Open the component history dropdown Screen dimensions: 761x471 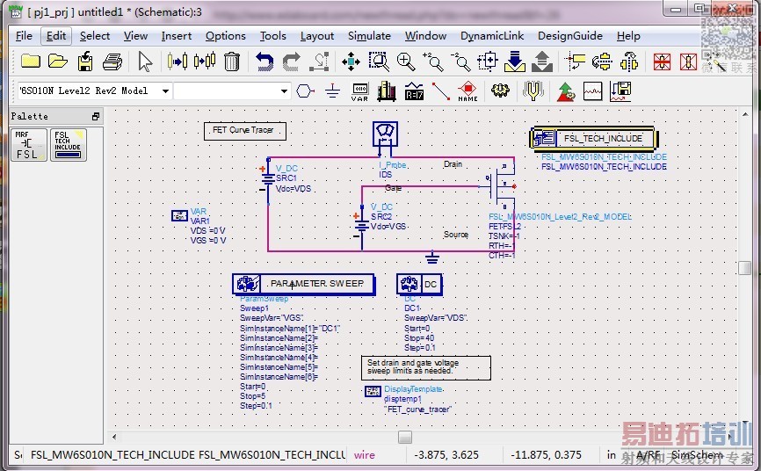tap(284, 91)
